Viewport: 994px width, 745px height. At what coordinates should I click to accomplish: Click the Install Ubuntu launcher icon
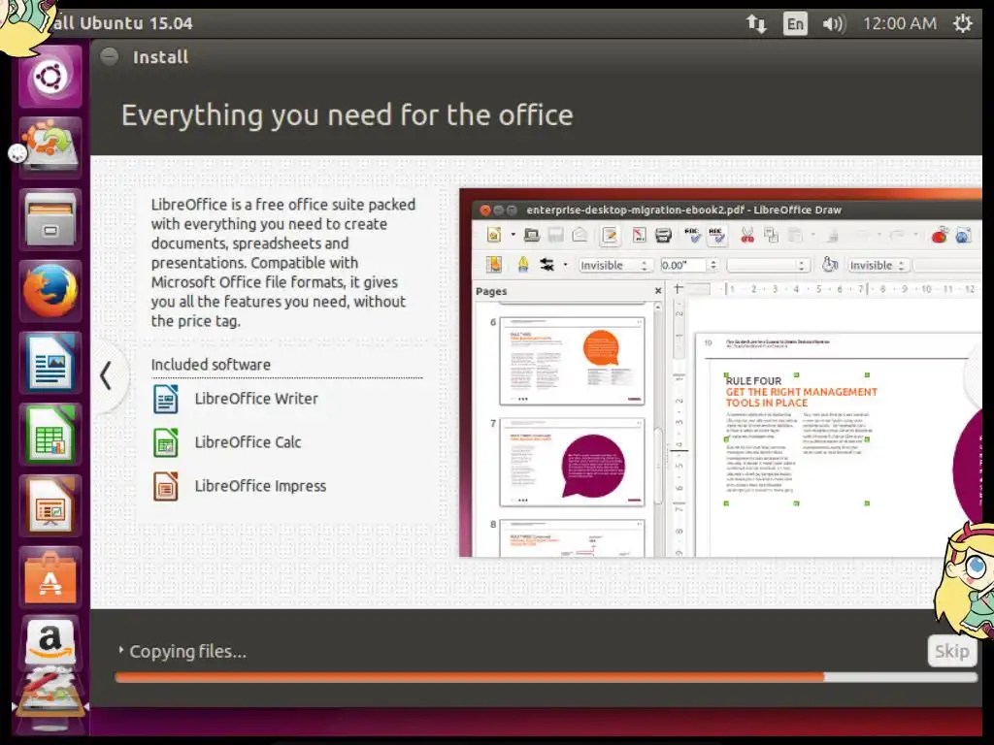[x=50, y=147]
